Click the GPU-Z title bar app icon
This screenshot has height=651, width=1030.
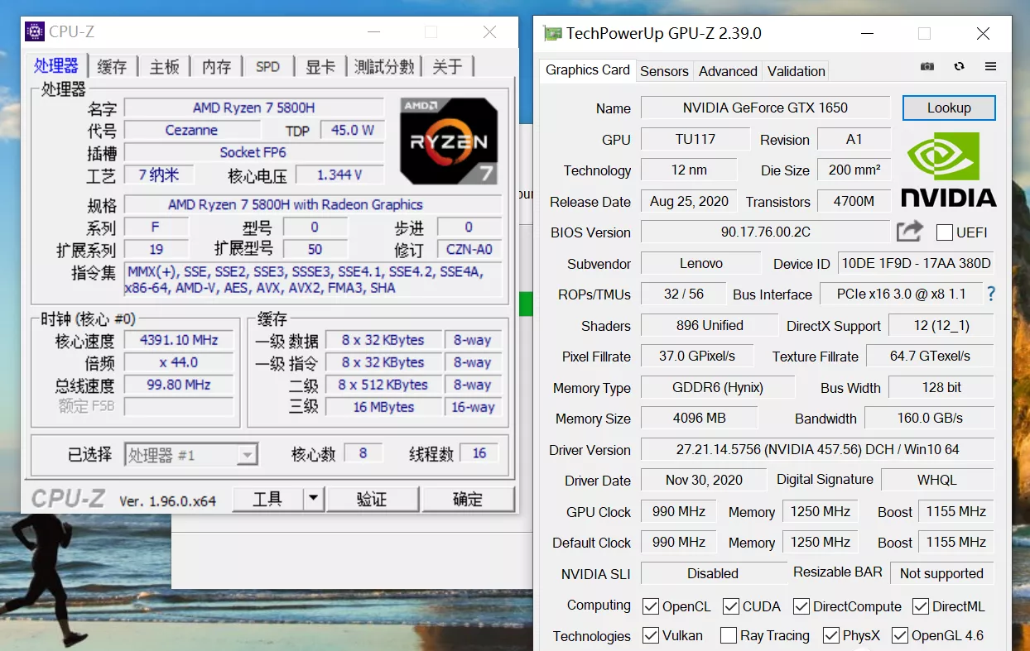(x=551, y=34)
